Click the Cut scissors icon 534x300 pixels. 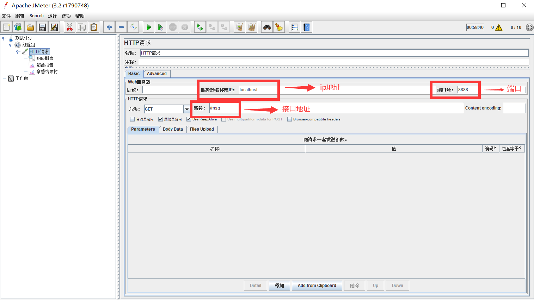point(70,27)
